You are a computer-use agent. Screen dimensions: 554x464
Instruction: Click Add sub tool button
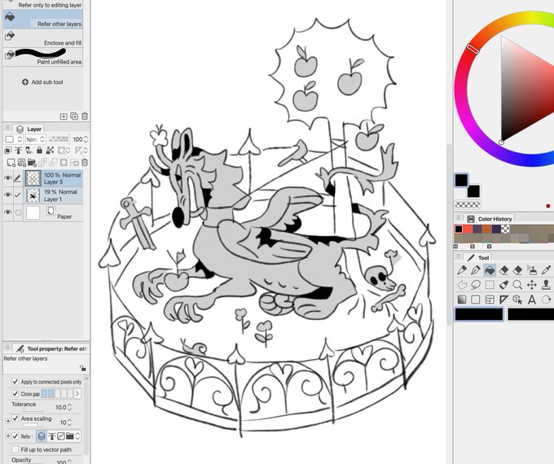(42, 82)
